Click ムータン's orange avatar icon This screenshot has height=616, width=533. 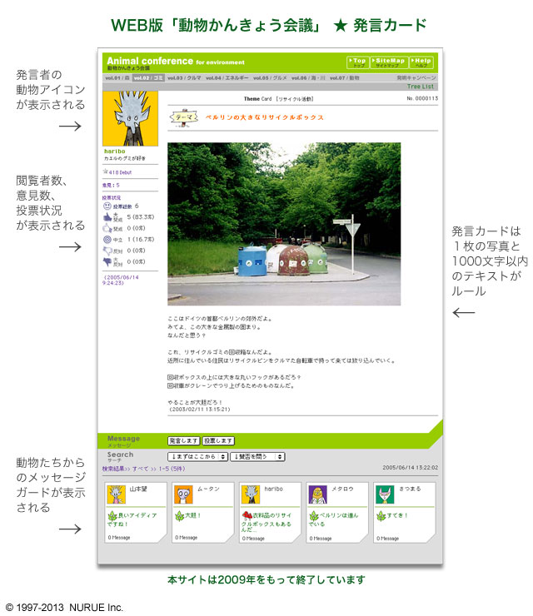[183, 494]
